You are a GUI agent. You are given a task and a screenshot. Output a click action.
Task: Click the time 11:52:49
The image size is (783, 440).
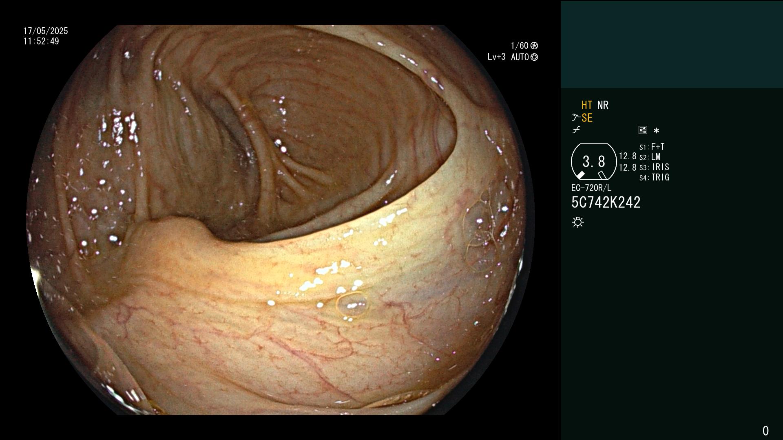click(41, 41)
